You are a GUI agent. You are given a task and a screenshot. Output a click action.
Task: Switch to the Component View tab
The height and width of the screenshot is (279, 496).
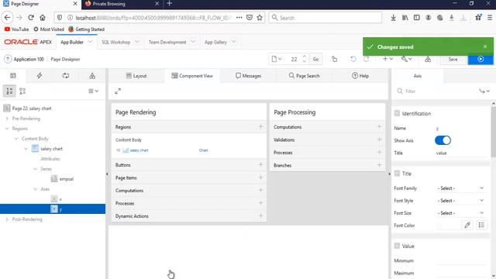(192, 76)
